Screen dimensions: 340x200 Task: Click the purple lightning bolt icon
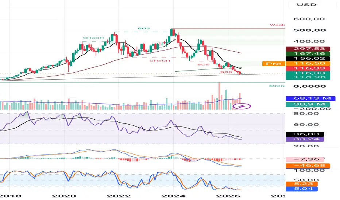point(242,106)
